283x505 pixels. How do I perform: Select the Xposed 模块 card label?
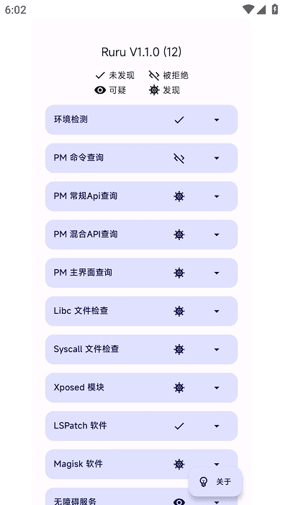pos(78,387)
